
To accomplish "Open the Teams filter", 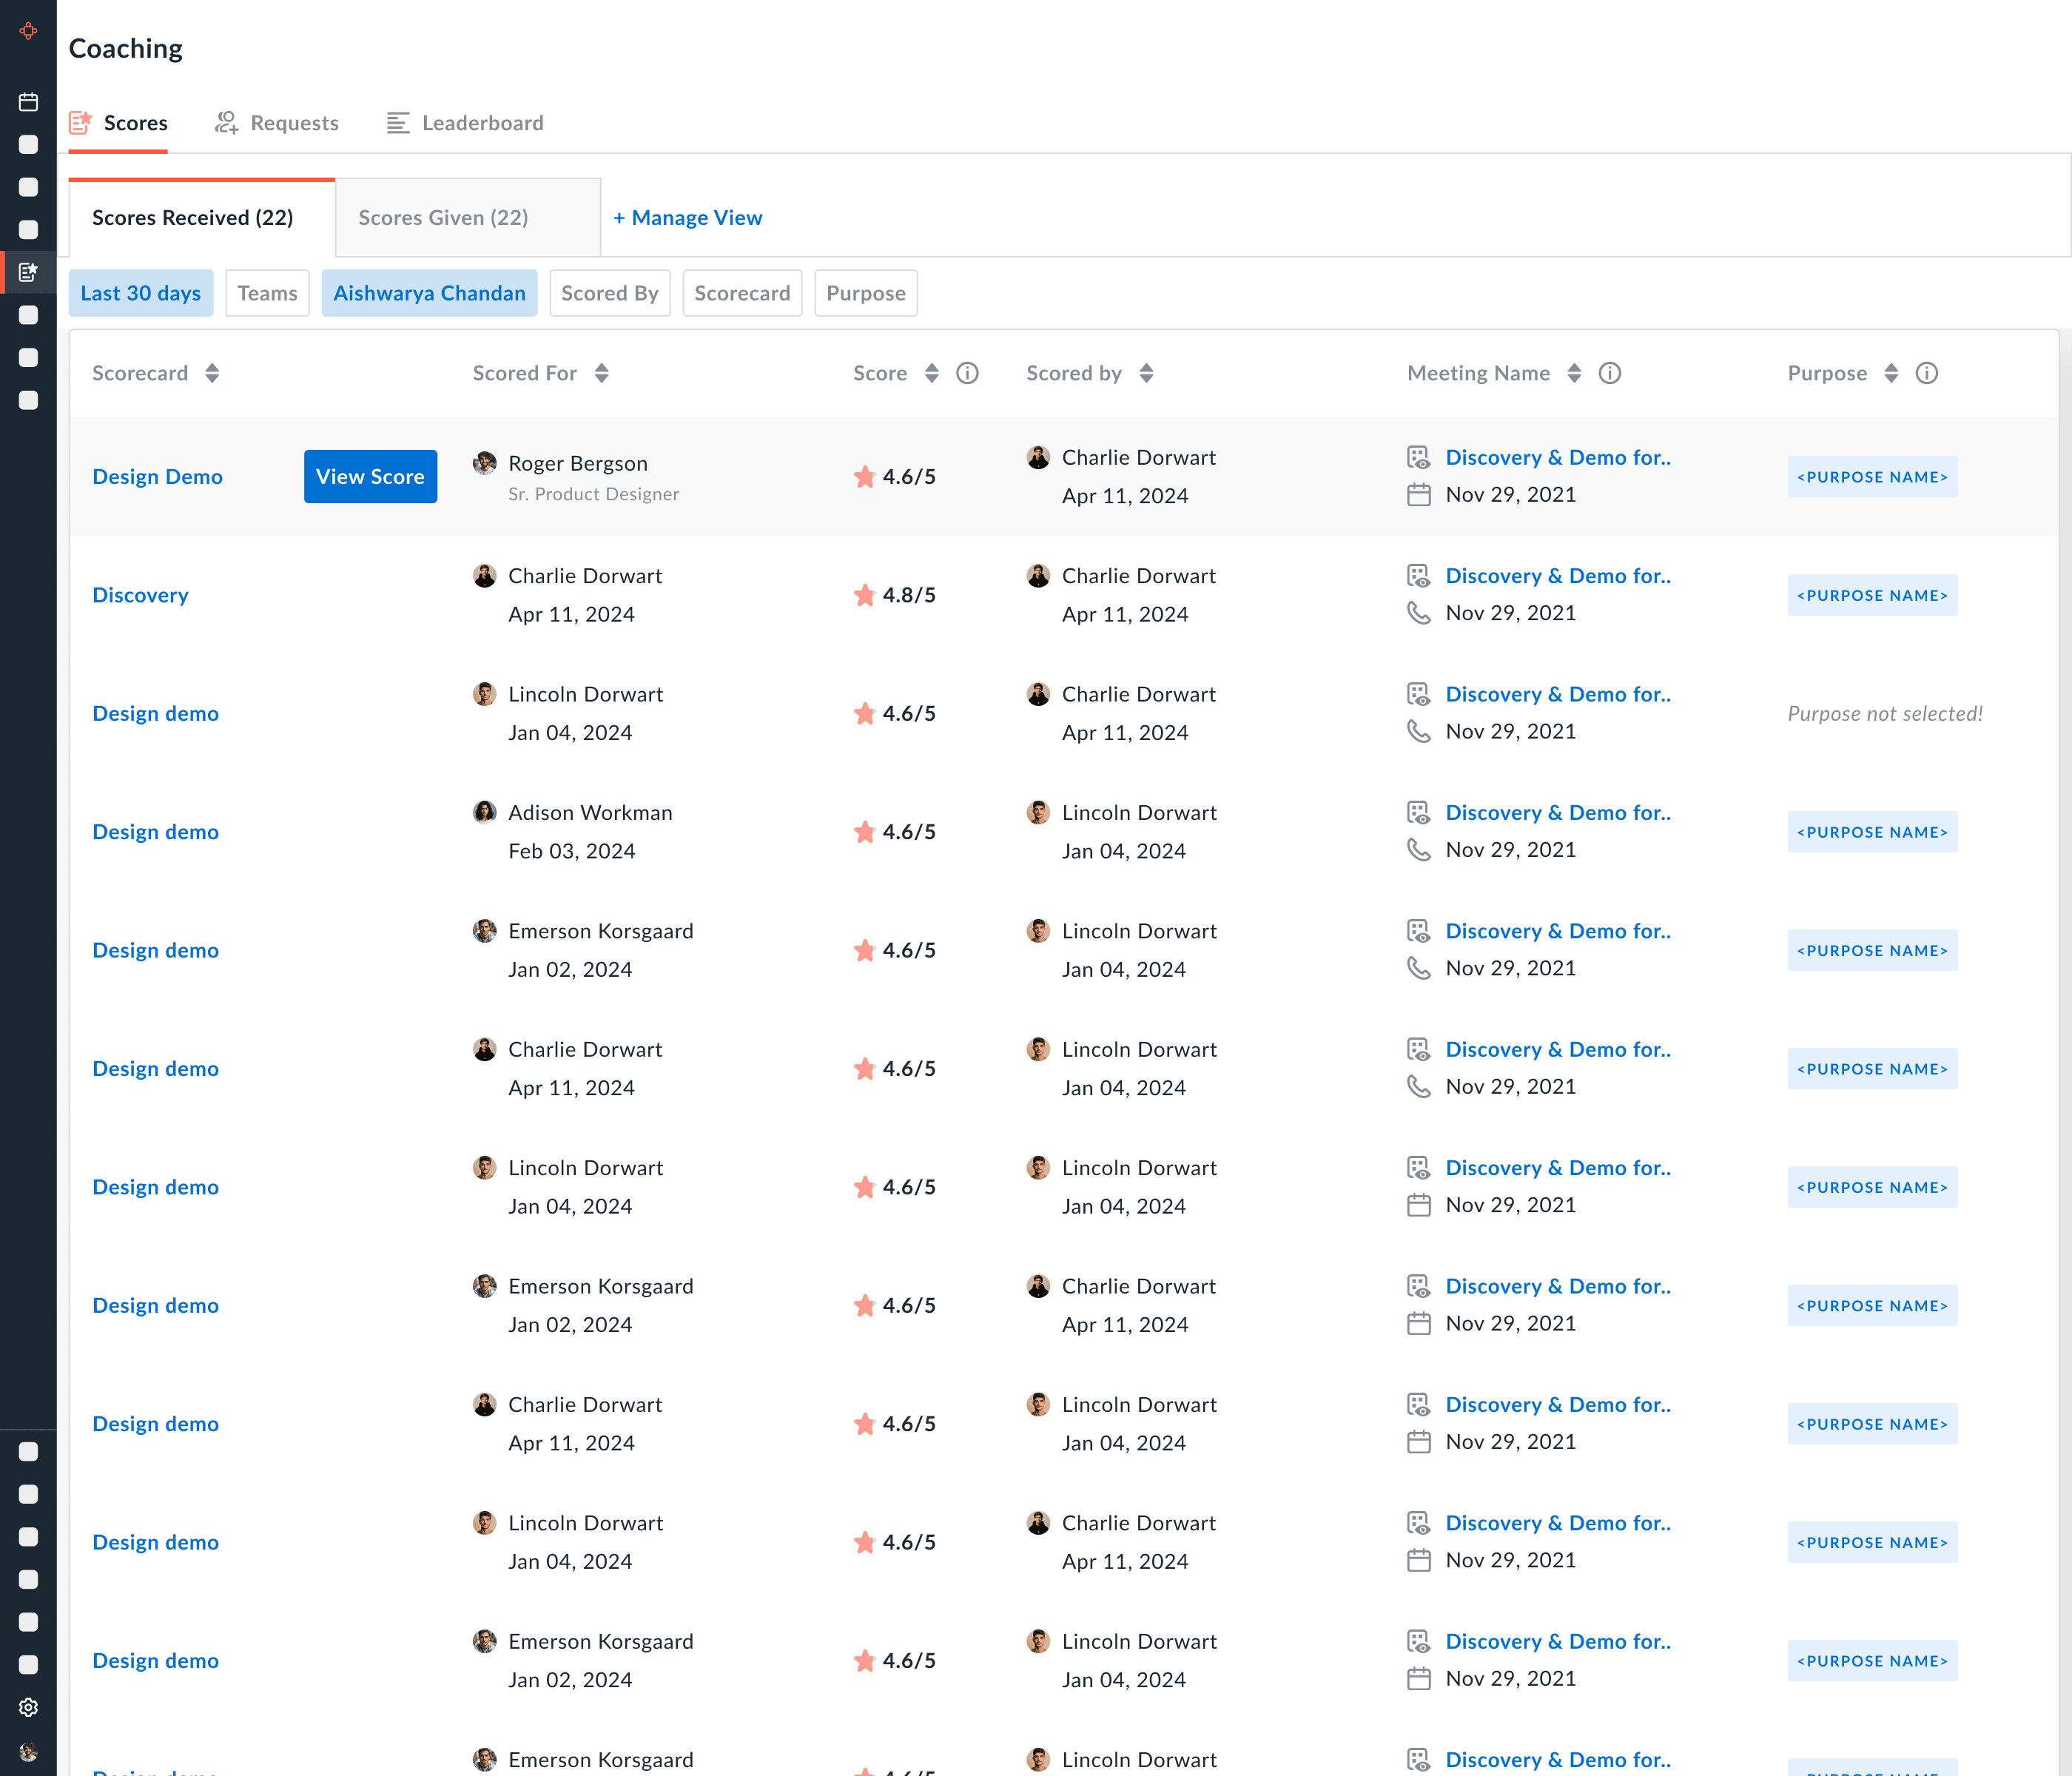I will pos(267,293).
